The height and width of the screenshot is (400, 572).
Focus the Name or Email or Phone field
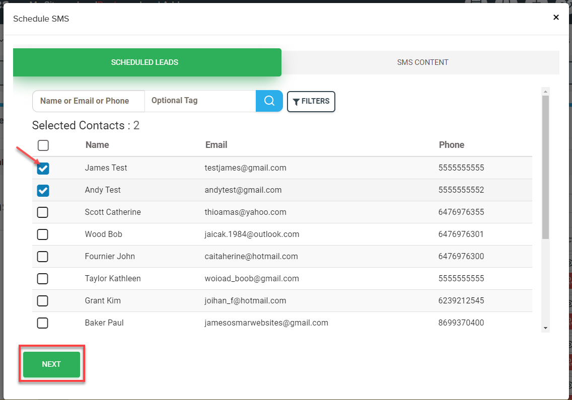[88, 101]
